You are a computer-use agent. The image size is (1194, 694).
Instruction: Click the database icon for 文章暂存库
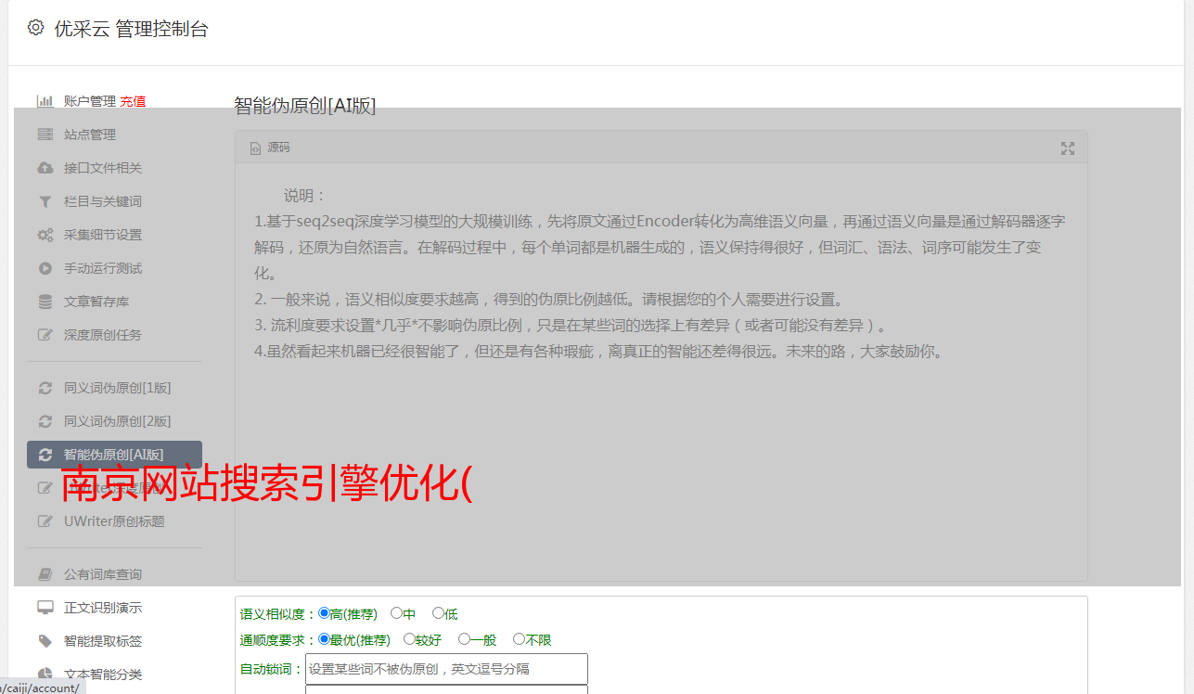[45, 302]
